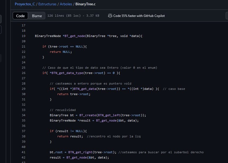The height and width of the screenshot is (163, 228).
Task: Click the '// recusividad' comment
Action: [63, 110]
